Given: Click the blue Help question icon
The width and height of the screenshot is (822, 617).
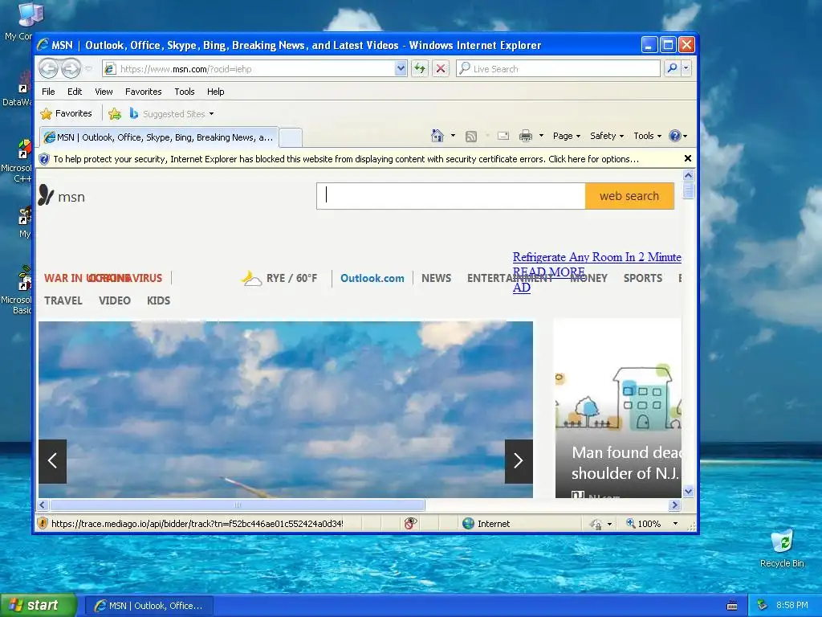Looking at the screenshot, I should point(674,136).
